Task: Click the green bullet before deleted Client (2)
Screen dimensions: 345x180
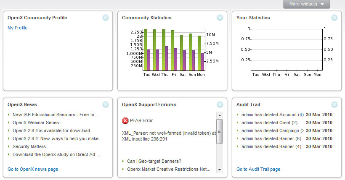Action: coord(237,123)
